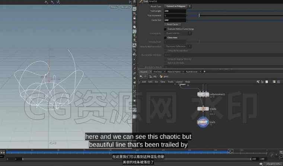Open the network editor Help menu

pyautogui.click(x=188, y=82)
